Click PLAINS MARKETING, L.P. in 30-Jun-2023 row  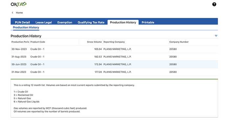pos(117,64)
